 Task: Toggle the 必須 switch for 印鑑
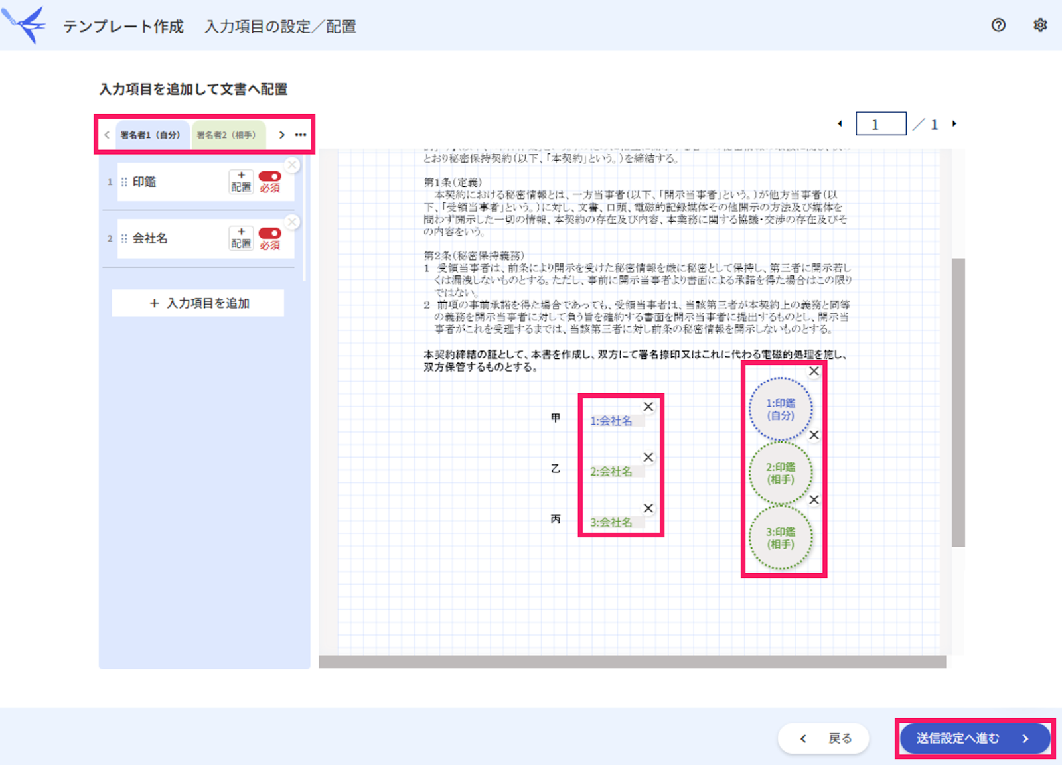(269, 176)
